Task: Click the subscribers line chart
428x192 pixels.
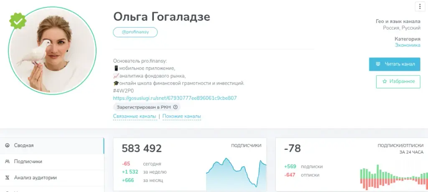Action: [x=236, y=174]
